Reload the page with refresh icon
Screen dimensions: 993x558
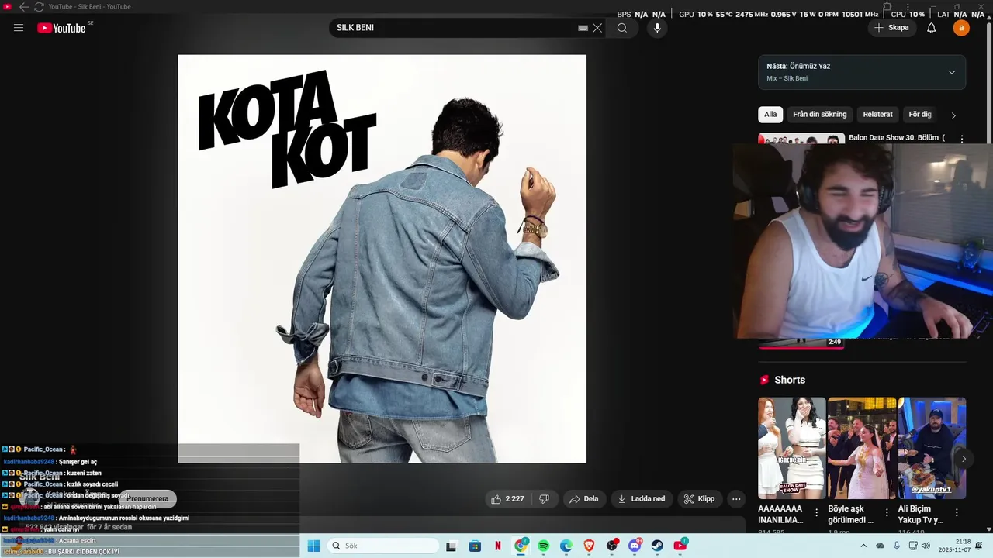pyautogui.click(x=39, y=6)
